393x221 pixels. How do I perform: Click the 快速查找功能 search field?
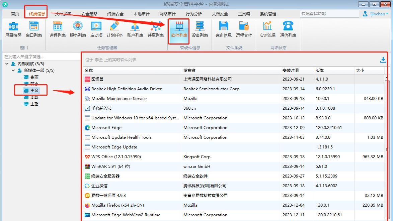point(329,14)
